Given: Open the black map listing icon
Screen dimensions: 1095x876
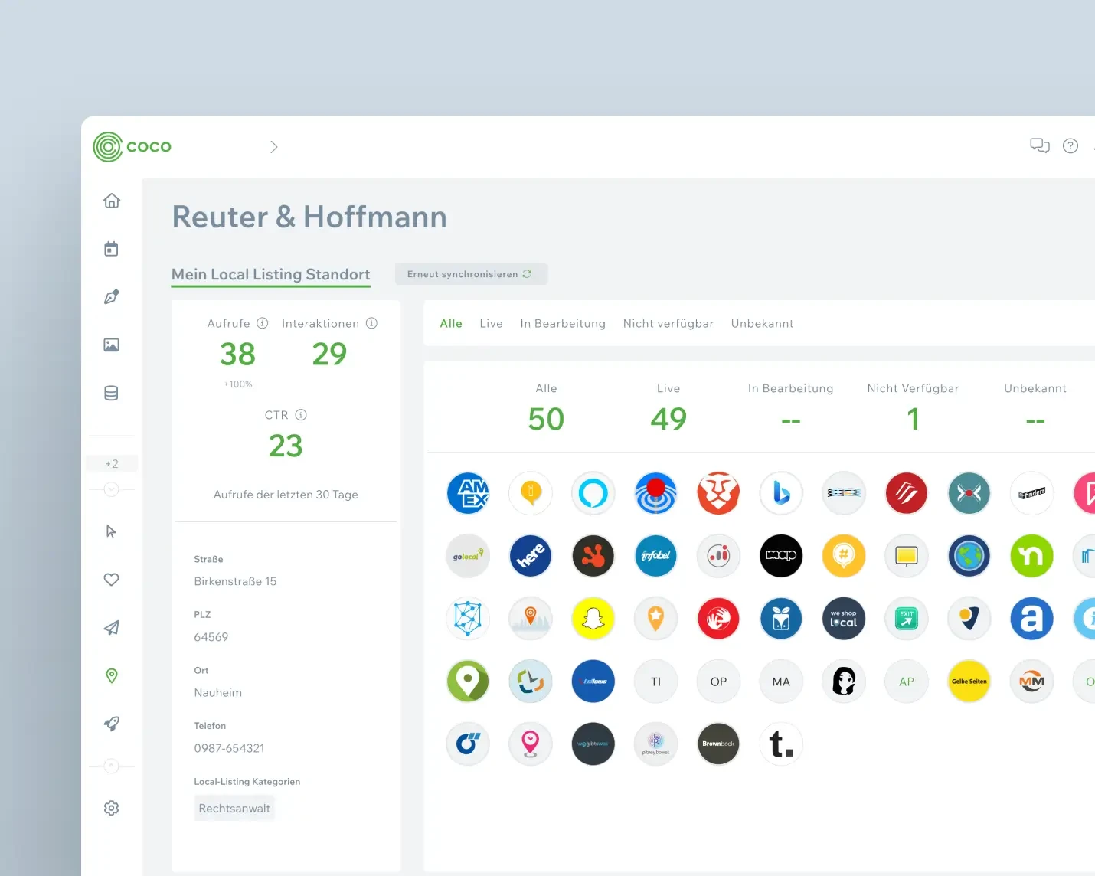Looking at the screenshot, I should click(x=781, y=556).
